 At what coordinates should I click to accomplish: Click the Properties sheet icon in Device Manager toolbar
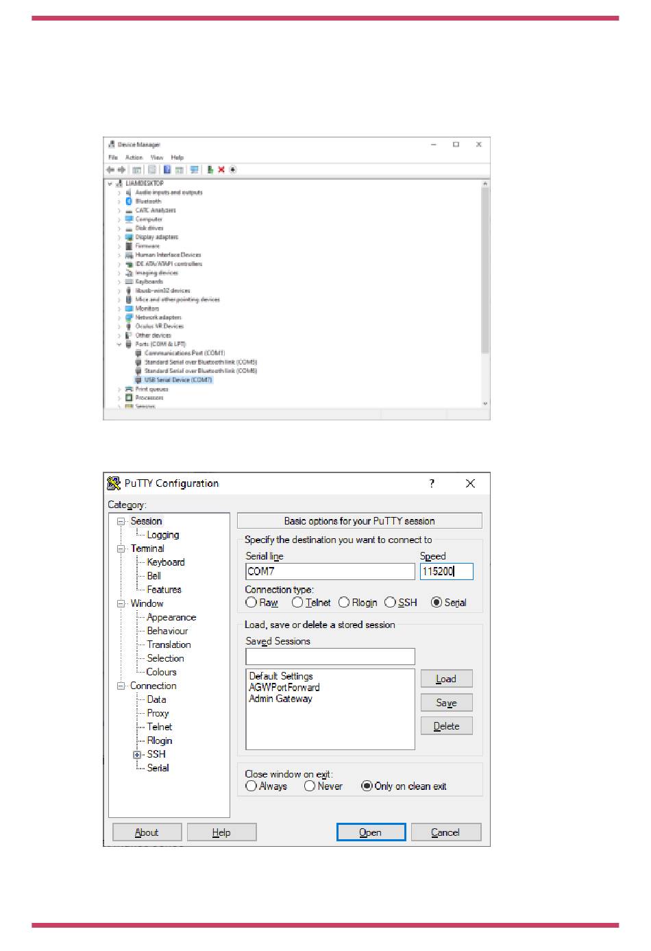151,169
